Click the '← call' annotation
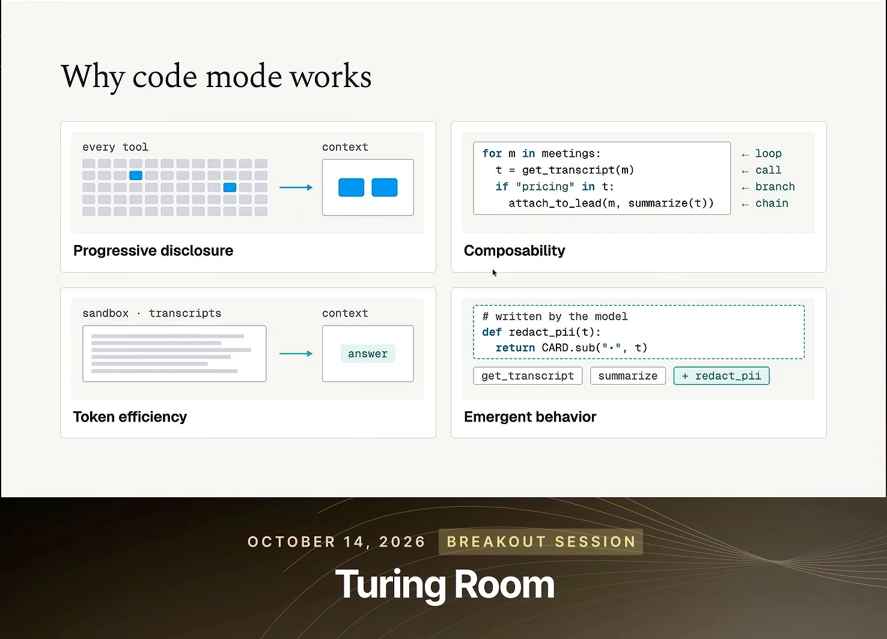887x639 pixels. tap(761, 171)
